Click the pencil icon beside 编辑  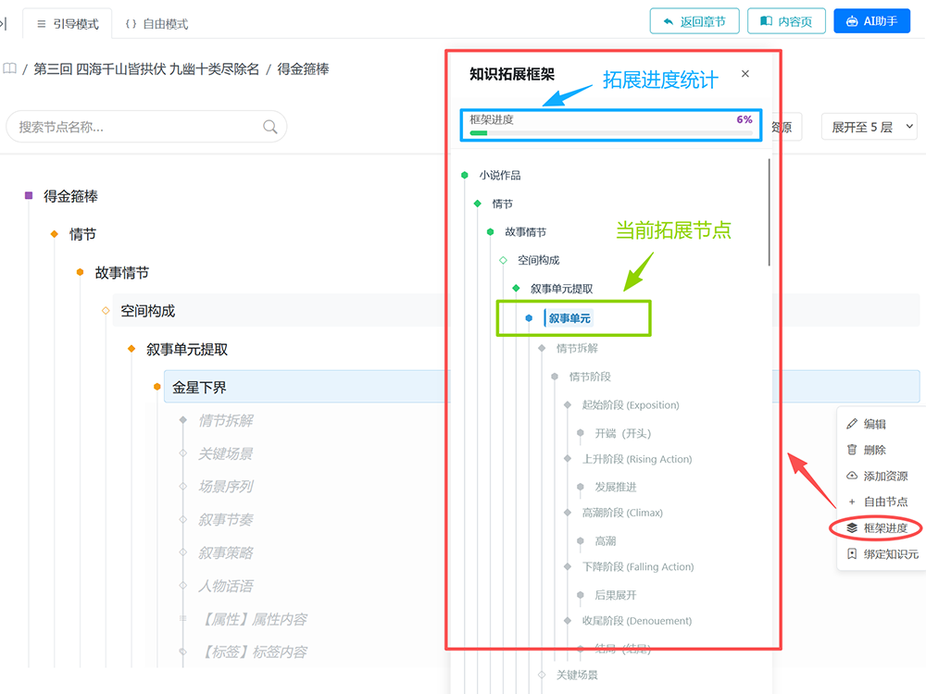[852, 424]
